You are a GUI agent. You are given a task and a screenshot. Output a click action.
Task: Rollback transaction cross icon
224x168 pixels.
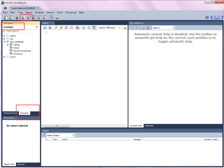click(x=89, y=28)
